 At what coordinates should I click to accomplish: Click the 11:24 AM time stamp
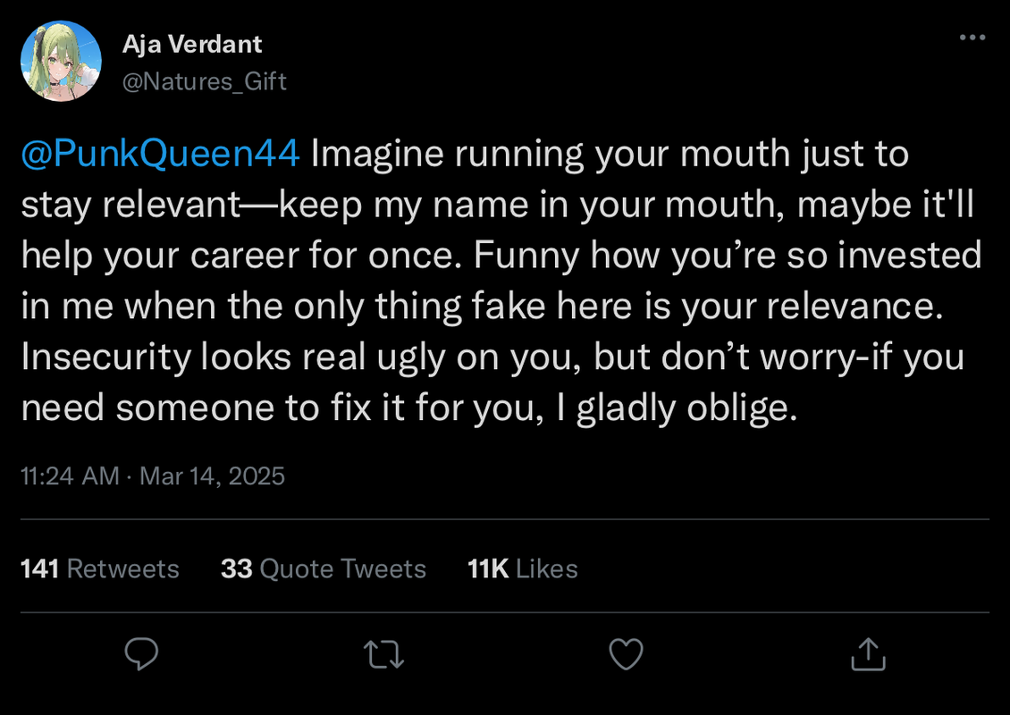point(70,475)
